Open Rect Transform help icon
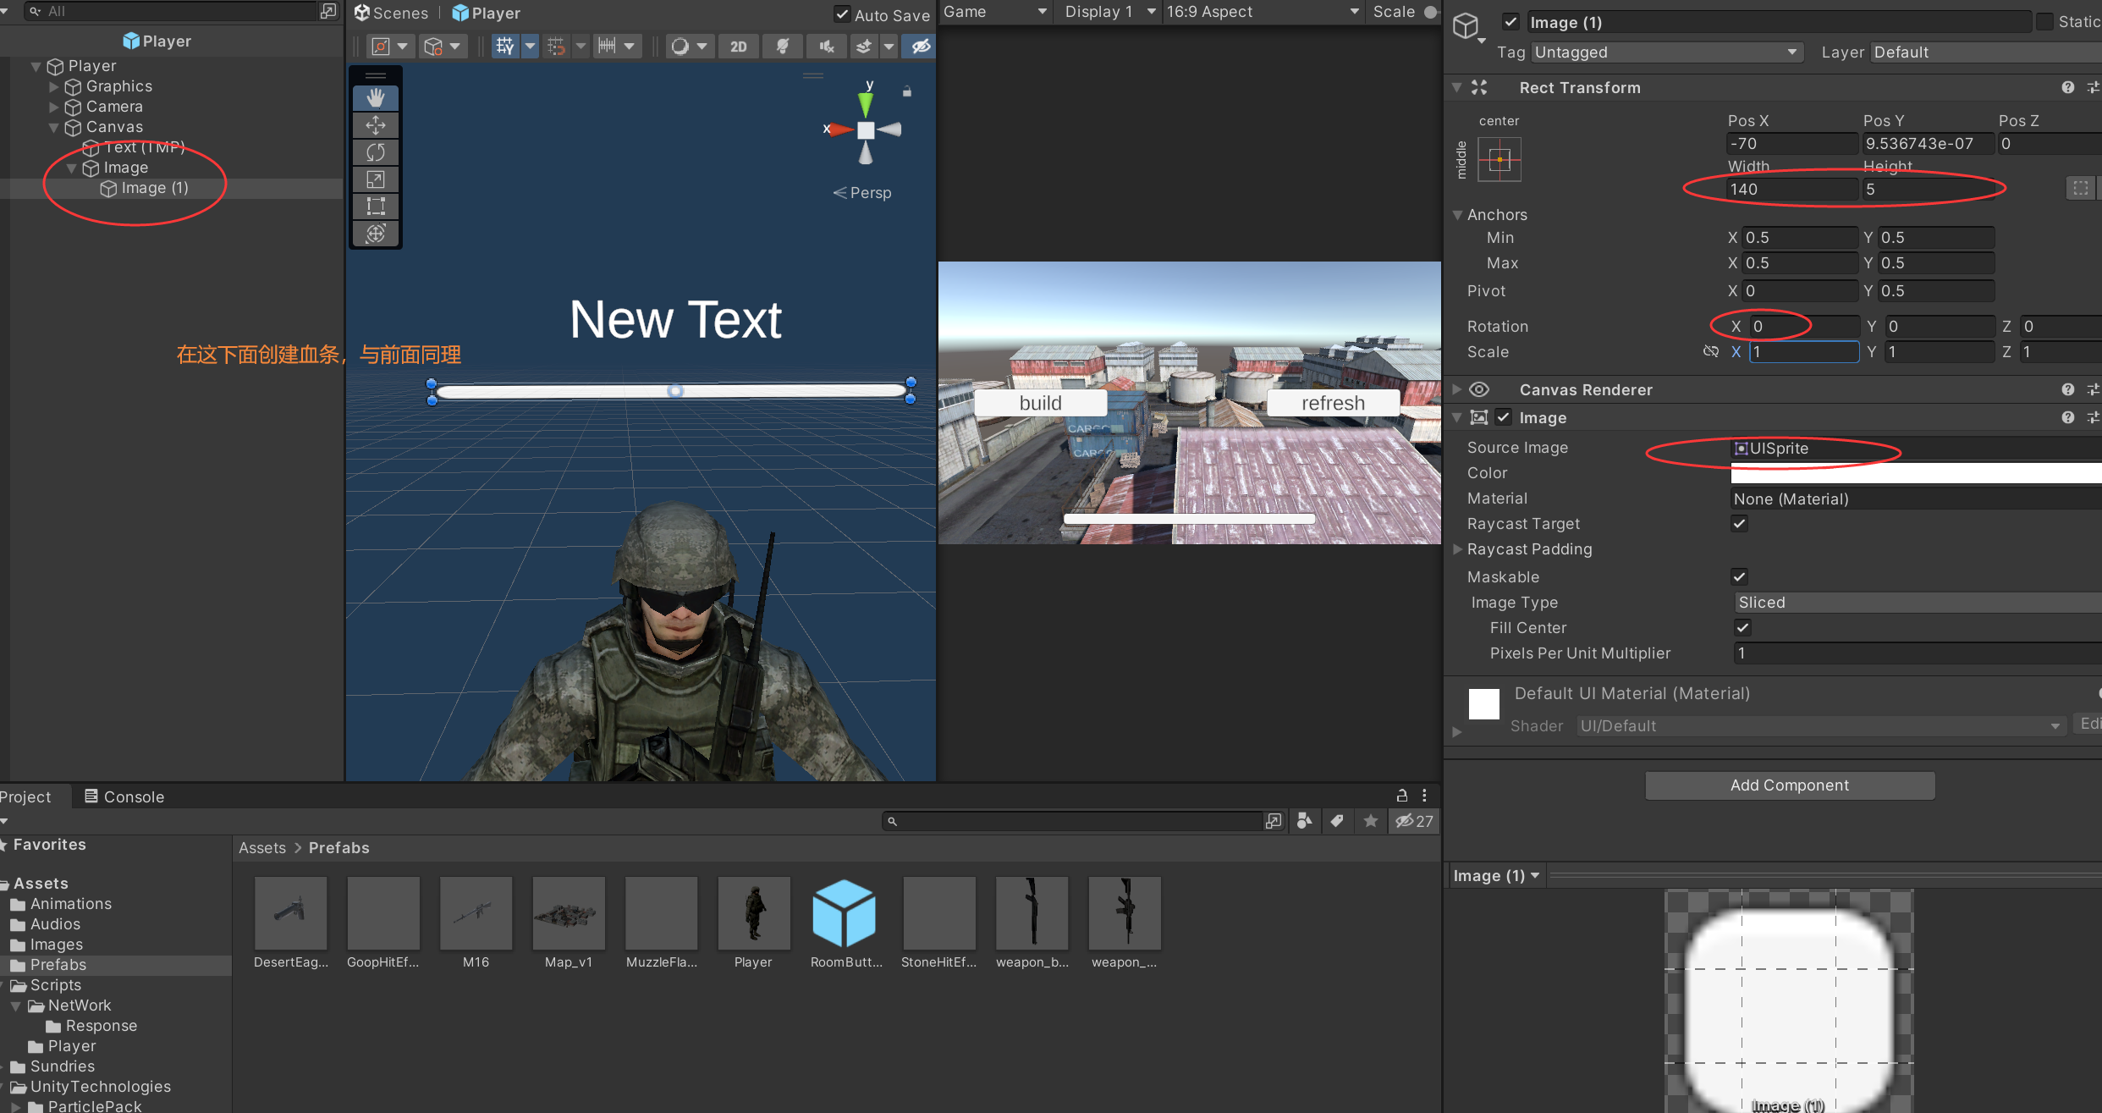Viewport: 2102px width, 1113px height. click(2067, 87)
